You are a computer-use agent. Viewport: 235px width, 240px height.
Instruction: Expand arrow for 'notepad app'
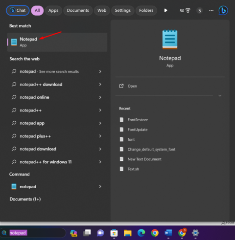click(x=100, y=123)
